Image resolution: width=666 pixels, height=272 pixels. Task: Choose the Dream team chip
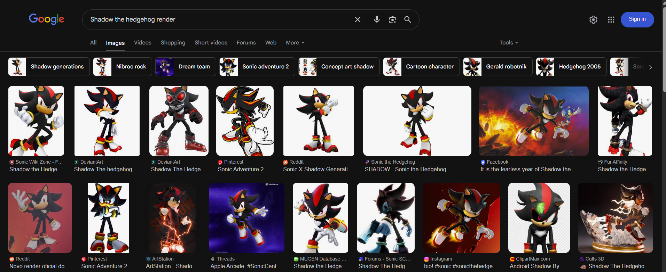pyautogui.click(x=186, y=67)
